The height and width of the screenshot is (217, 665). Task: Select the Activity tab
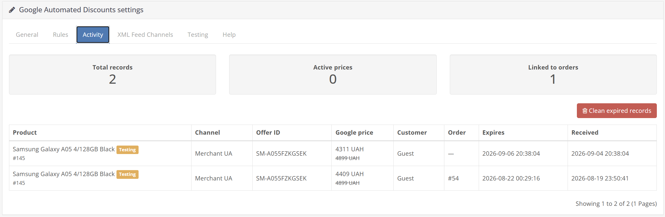(93, 35)
